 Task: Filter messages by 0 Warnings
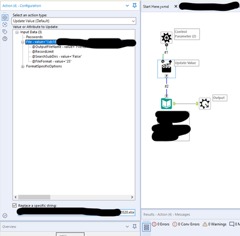pyautogui.click(x=214, y=224)
